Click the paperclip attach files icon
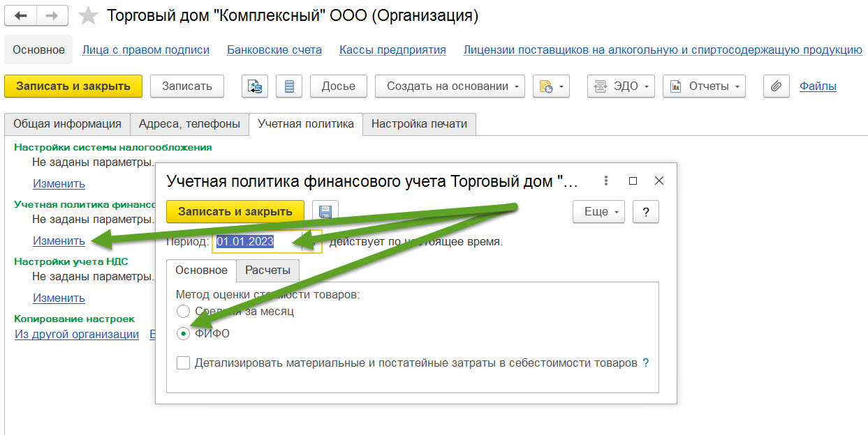The height and width of the screenshot is (435, 868). pos(776,86)
